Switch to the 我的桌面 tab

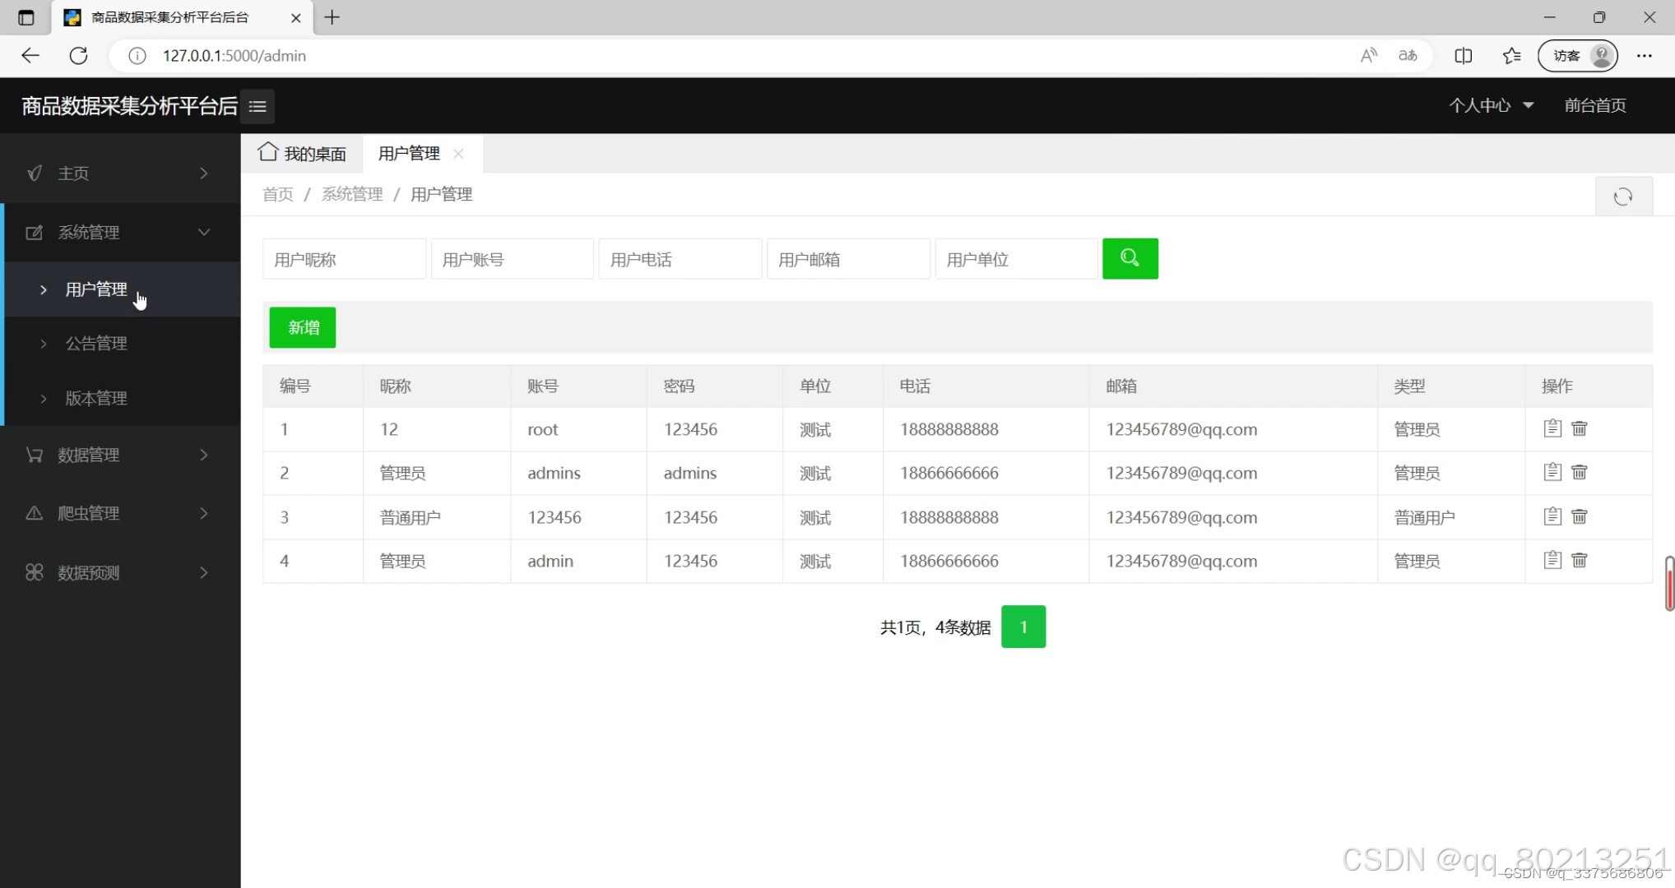(x=302, y=154)
